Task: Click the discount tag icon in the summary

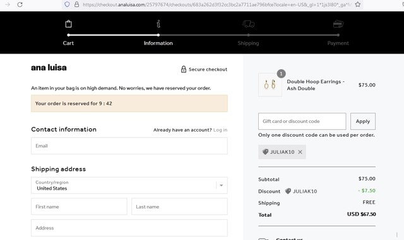Action: pos(288,191)
